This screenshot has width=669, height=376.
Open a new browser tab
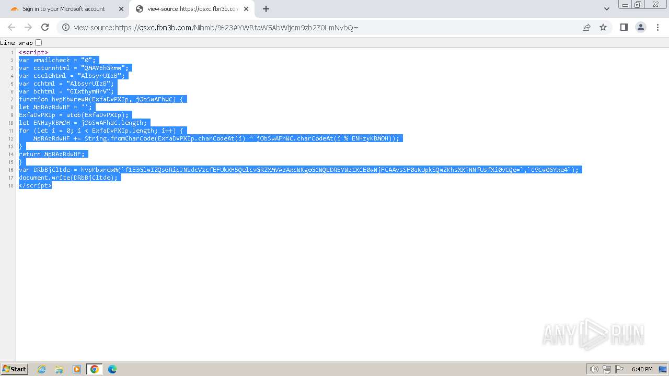pos(266,9)
